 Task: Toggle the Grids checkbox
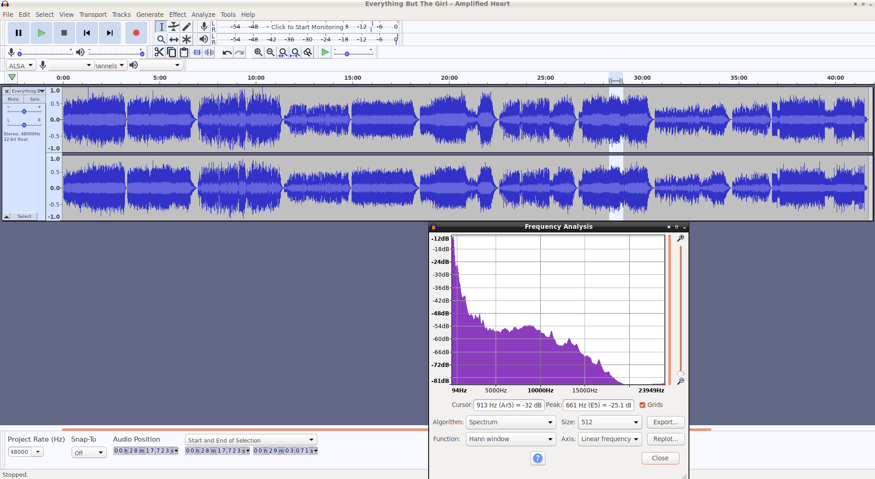coord(642,405)
